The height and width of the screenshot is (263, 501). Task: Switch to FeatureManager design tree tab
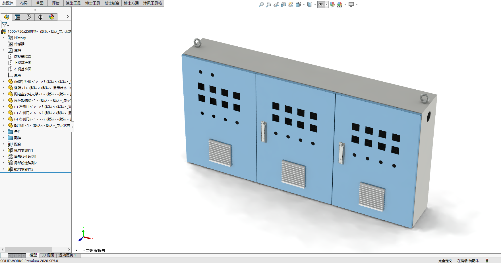6,17
